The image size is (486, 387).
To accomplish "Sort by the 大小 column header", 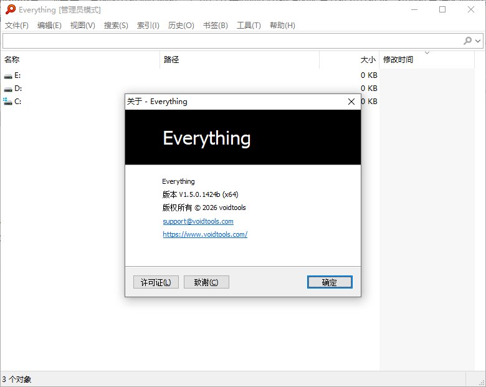I will point(349,60).
